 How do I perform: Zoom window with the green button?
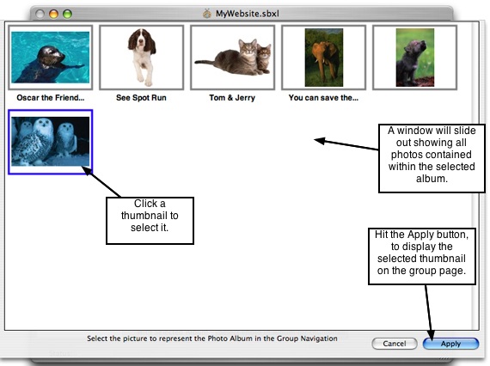(x=67, y=14)
